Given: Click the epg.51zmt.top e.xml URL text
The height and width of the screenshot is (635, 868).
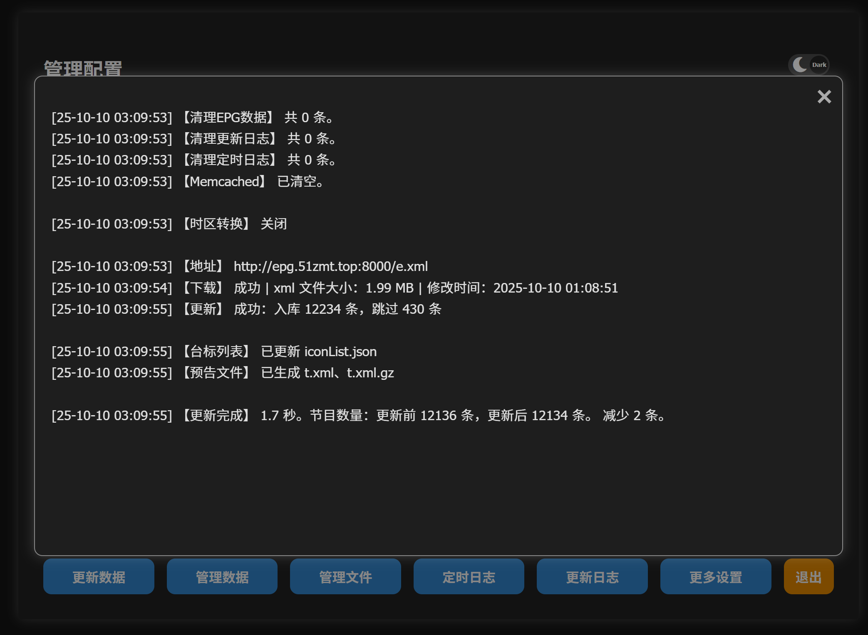Looking at the screenshot, I should point(330,266).
